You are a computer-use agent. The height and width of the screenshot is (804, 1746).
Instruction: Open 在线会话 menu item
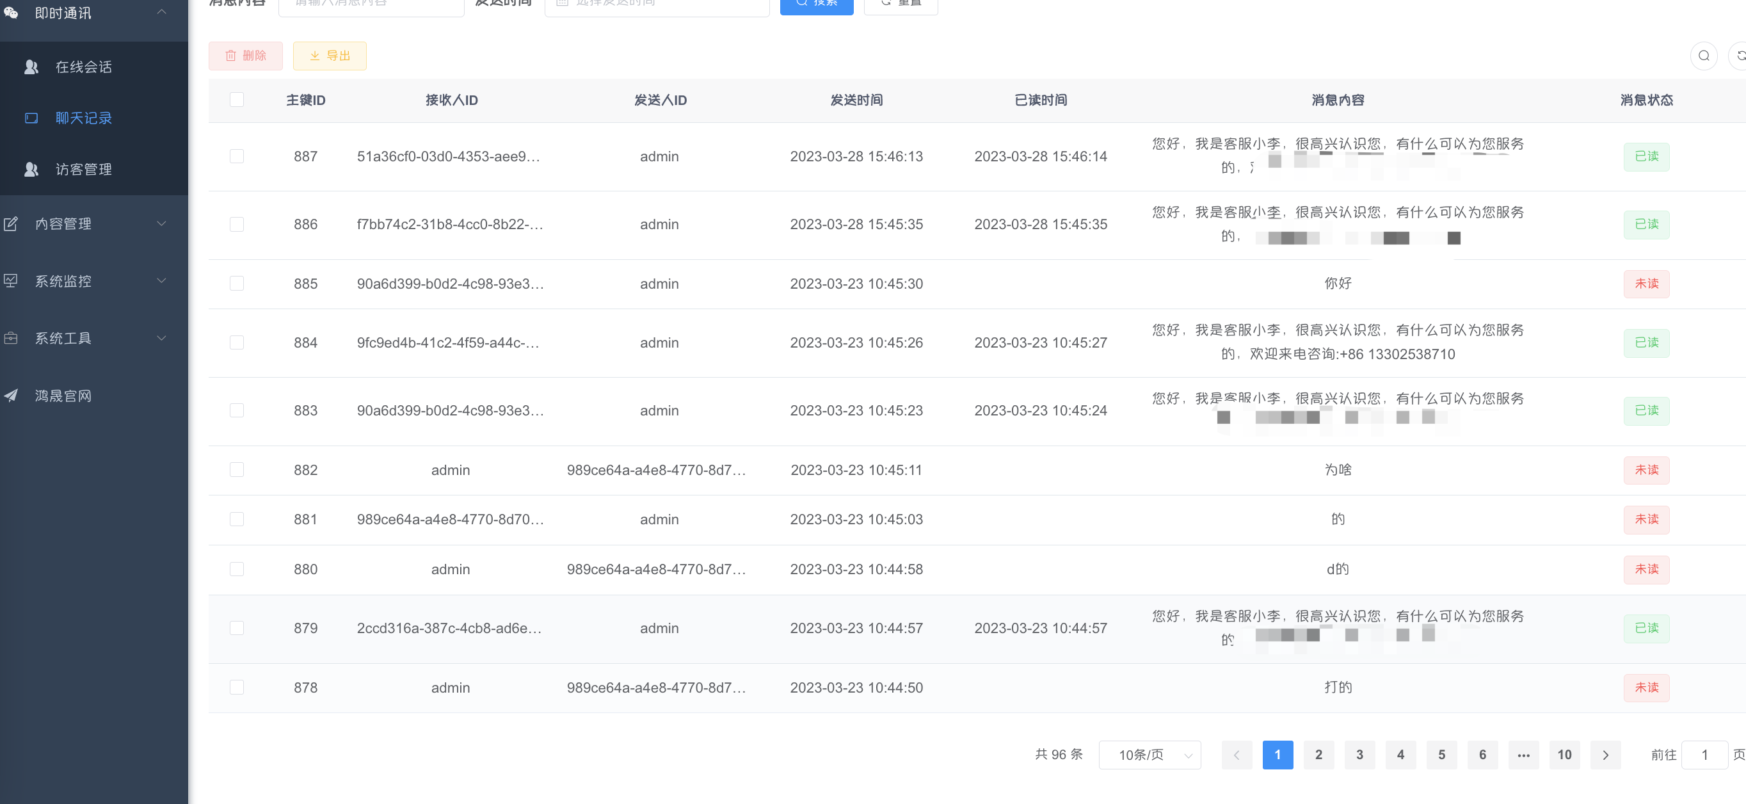point(94,67)
